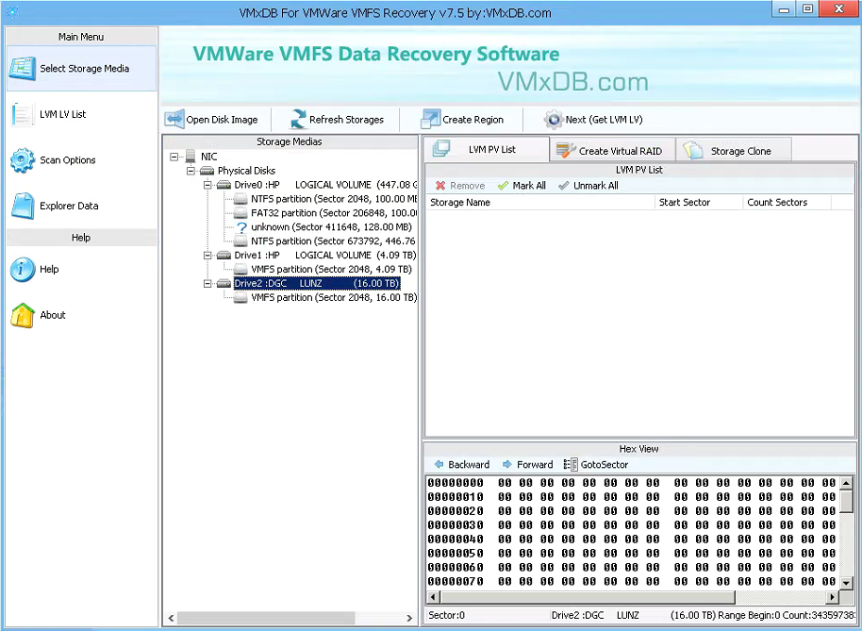Collapse the NIC tree node

(174, 157)
